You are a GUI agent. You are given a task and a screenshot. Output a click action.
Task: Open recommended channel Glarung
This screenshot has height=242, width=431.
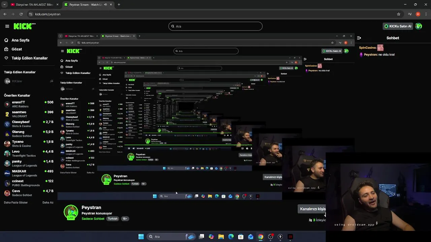coord(29,133)
